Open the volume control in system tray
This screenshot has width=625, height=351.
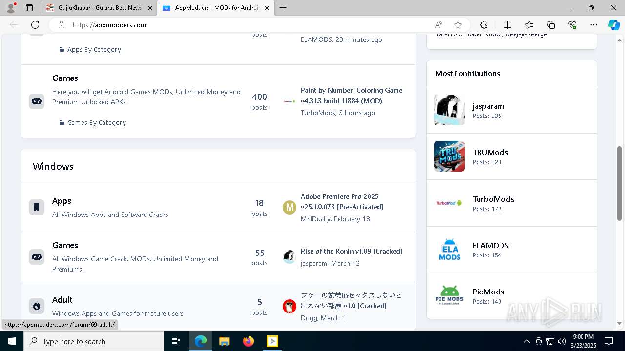click(x=562, y=341)
